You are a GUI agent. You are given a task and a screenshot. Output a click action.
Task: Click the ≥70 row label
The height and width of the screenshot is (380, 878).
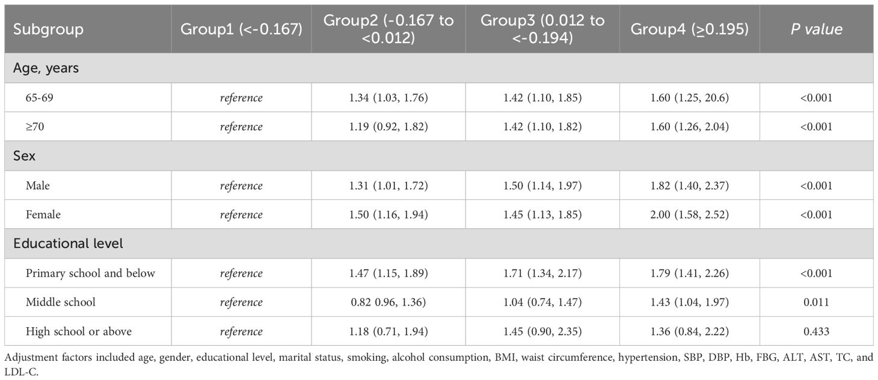click(x=35, y=127)
